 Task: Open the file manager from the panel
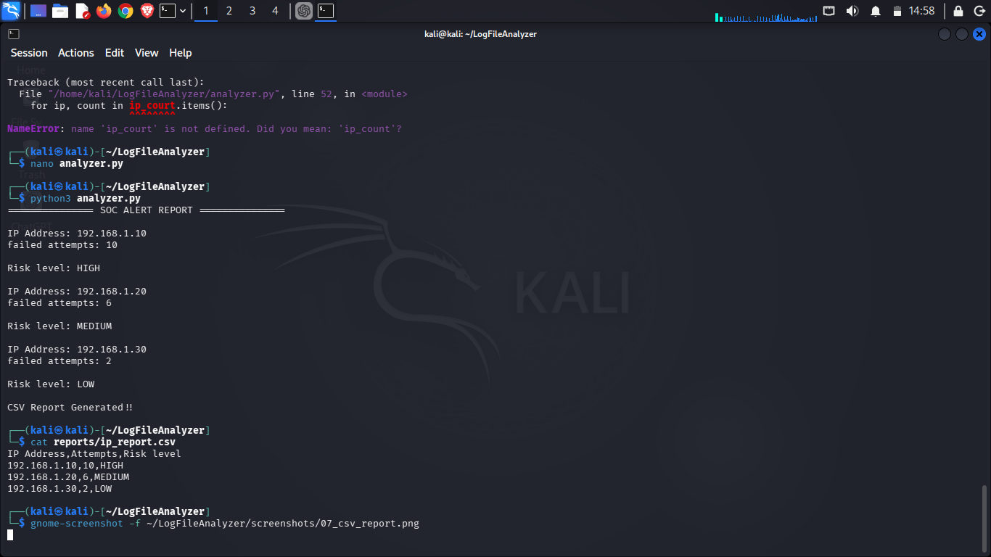60,11
